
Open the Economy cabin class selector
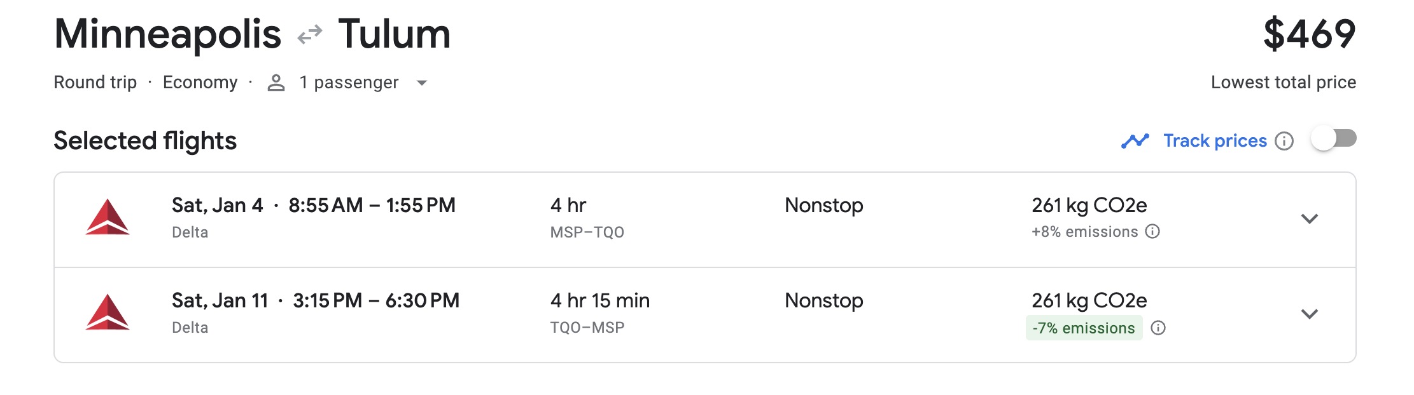coord(200,82)
